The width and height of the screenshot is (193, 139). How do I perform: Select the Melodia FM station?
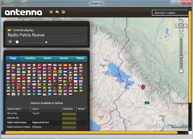[46, 118]
